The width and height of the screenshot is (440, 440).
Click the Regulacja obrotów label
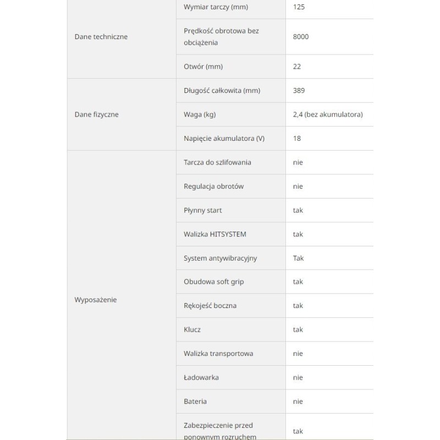pyautogui.click(x=214, y=186)
